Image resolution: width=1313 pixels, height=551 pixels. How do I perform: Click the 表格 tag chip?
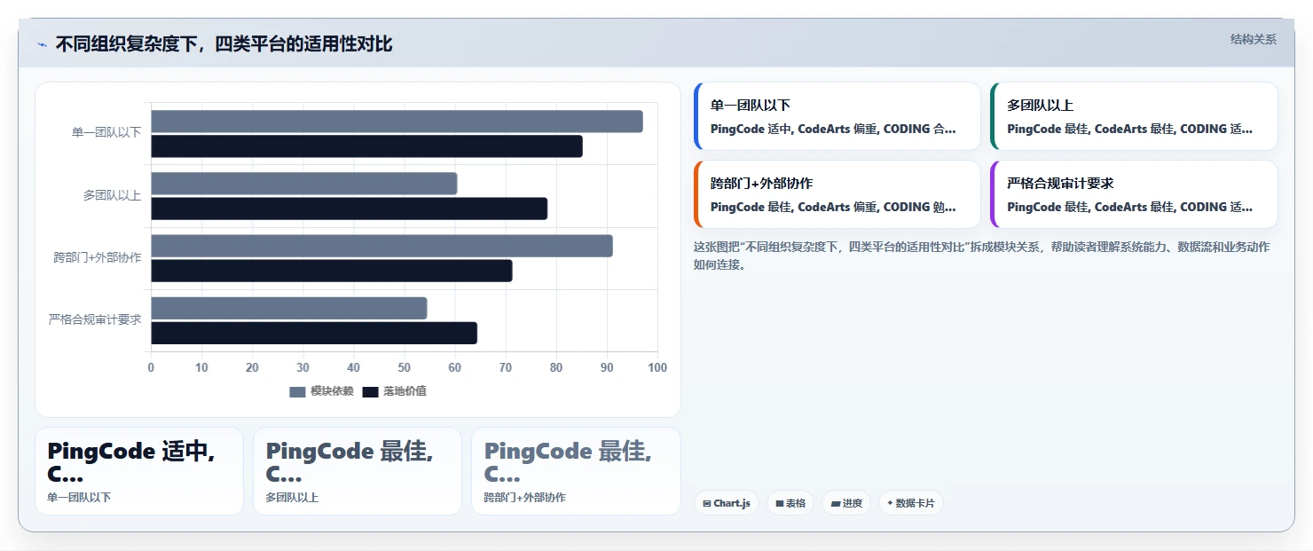[790, 503]
